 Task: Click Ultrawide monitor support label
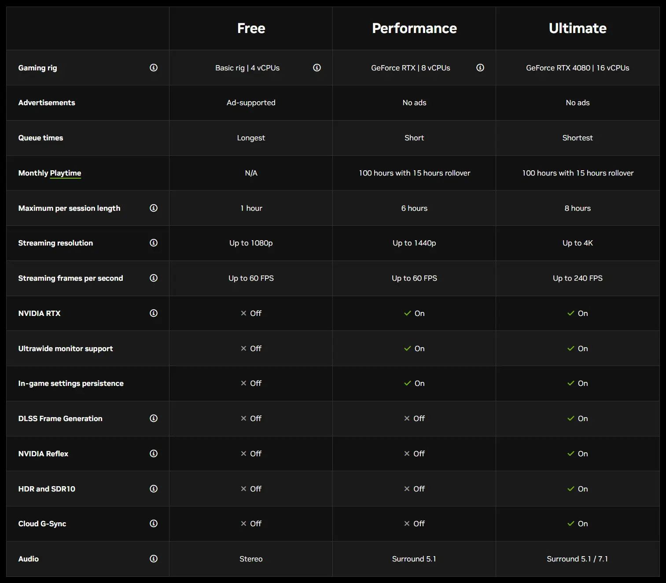coord(66,348)
